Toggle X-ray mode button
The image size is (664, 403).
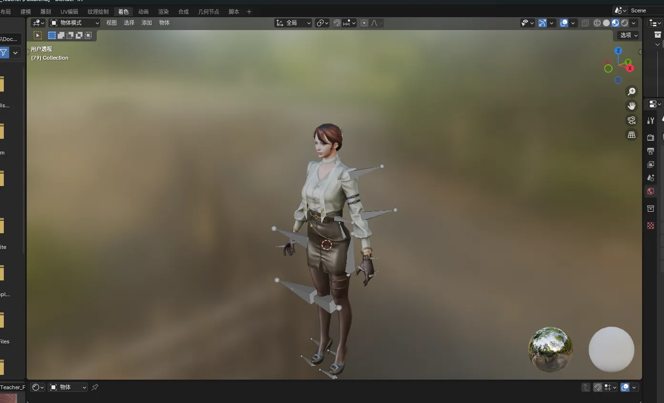click(x=585, y=23)
